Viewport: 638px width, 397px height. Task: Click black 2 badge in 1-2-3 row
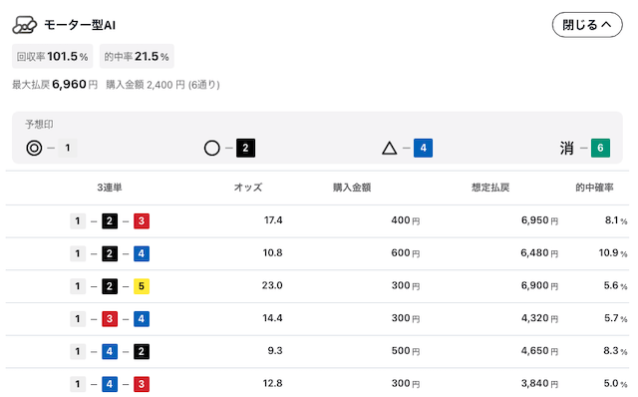[x=110, y=221]
